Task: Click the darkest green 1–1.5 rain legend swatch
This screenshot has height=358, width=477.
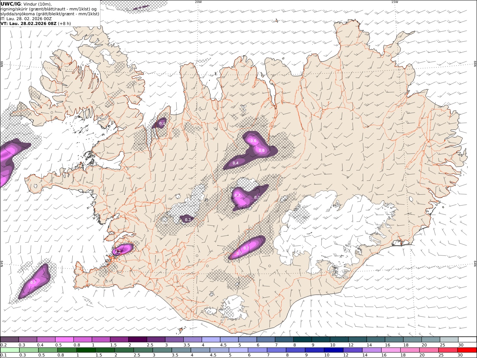Action: click(86, 350)
